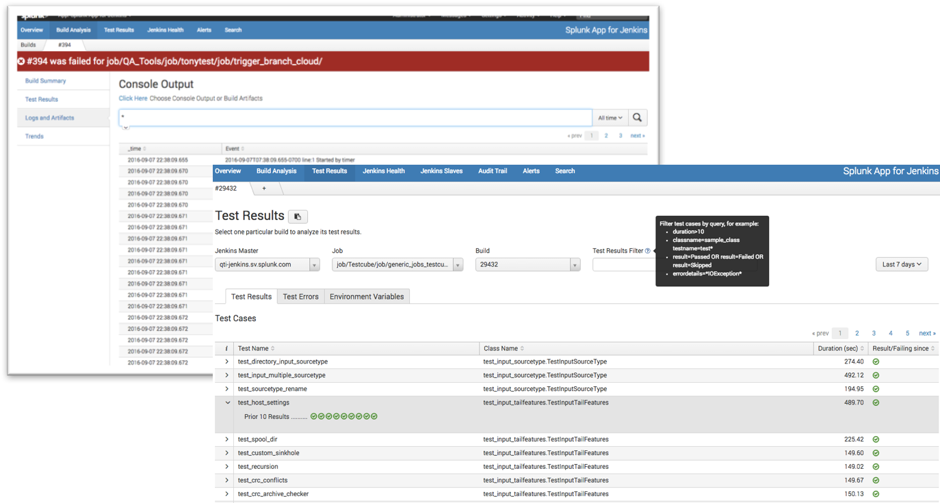The image size is (940, 503).
Task: Click pass status icon for test_custom_sinkhole
Action: coord(876,453)
